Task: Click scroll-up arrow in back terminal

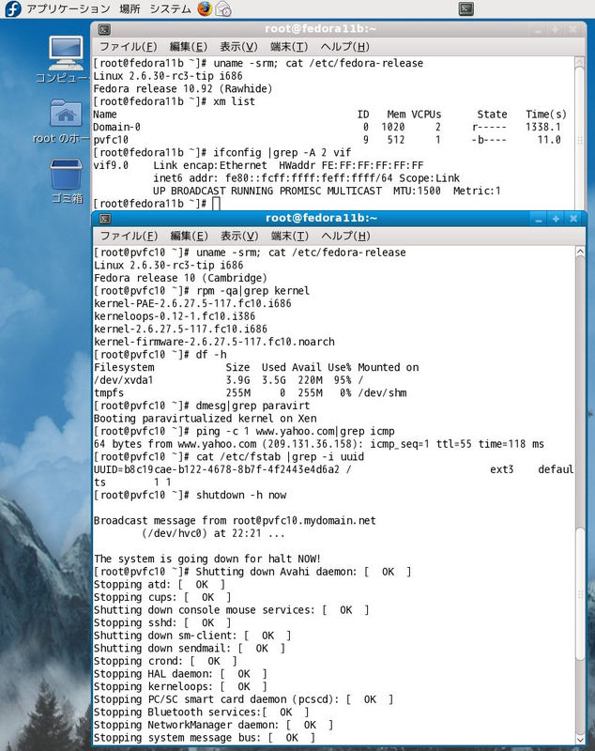Action: (579, 63)
